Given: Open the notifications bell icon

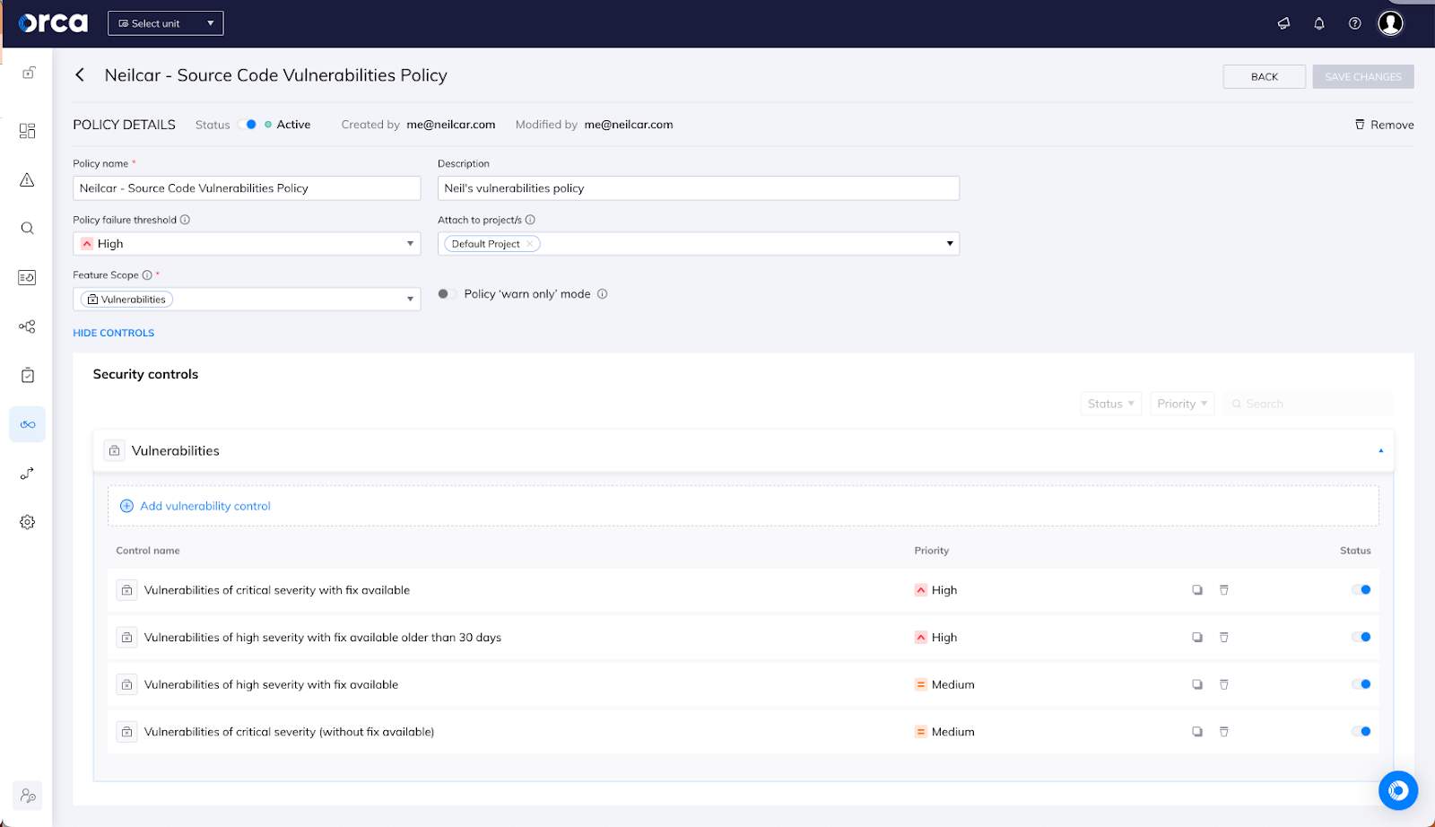Looking at the screenshot, I should [x=1319, y=23].
